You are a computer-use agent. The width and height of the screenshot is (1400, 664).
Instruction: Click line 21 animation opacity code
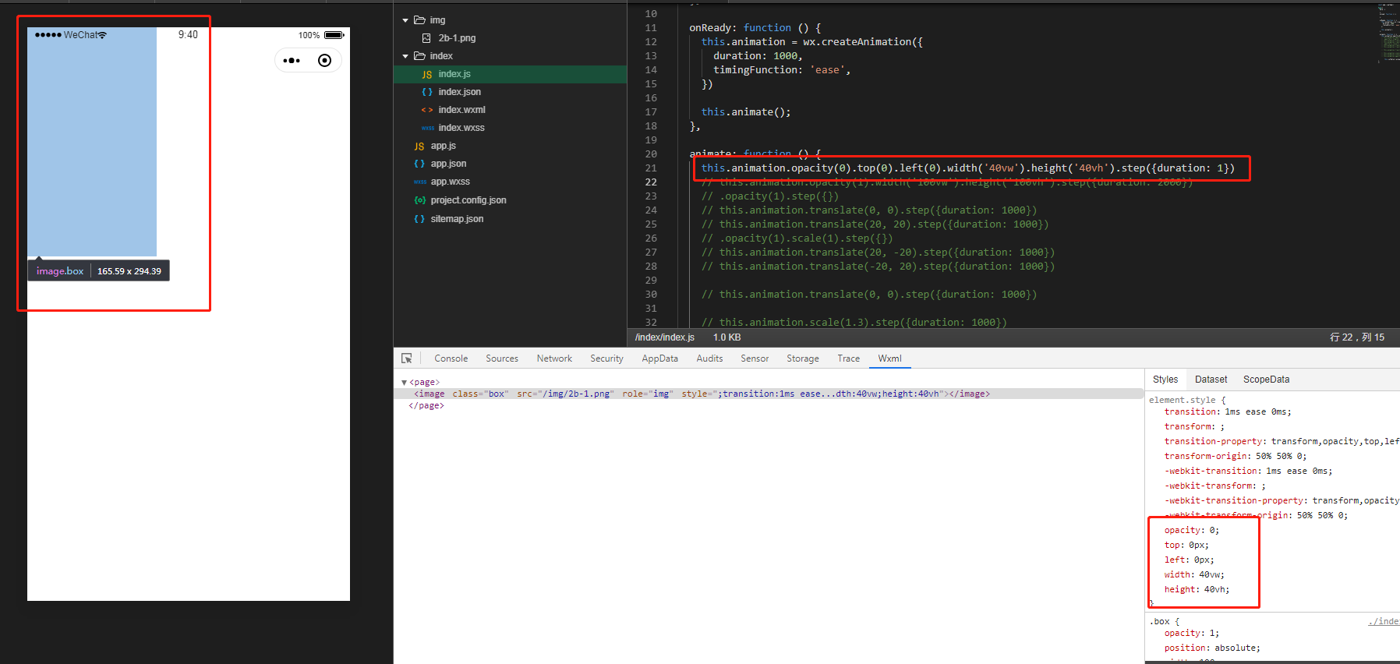pos(967,168)
